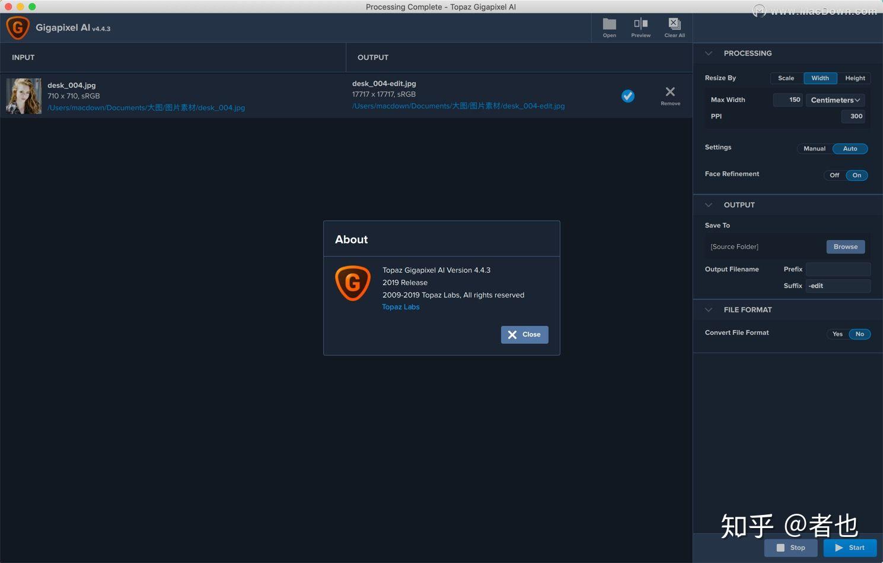883x563 pixels.
Task: Click the desk_004.jpg file name
Action: coord(72,85)
